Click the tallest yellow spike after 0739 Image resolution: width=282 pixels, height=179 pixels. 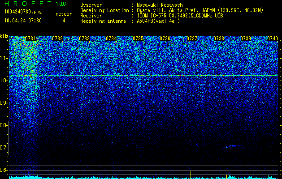[x=253, y=174]
